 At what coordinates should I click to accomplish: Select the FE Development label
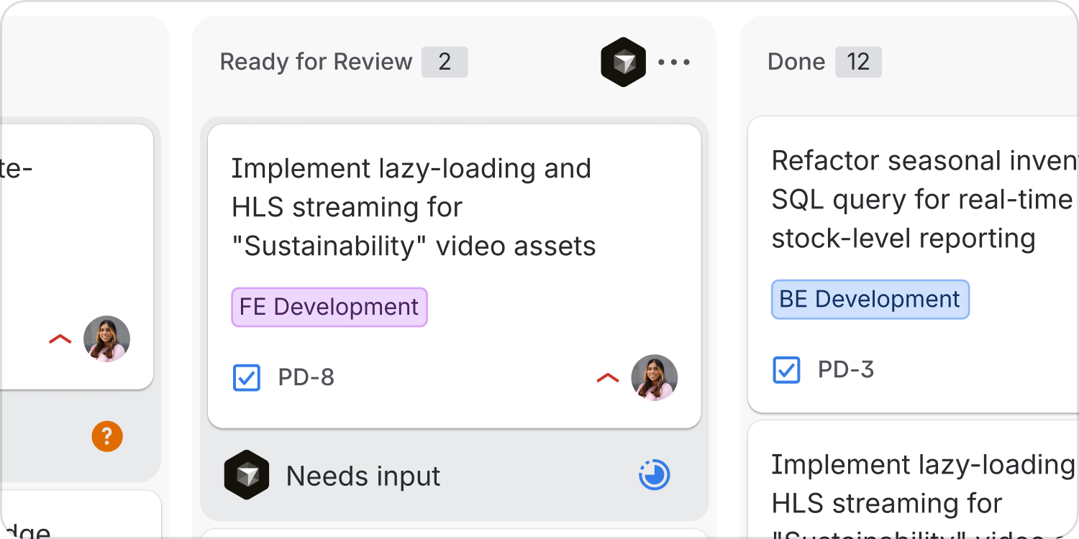[x=329, y=308]
